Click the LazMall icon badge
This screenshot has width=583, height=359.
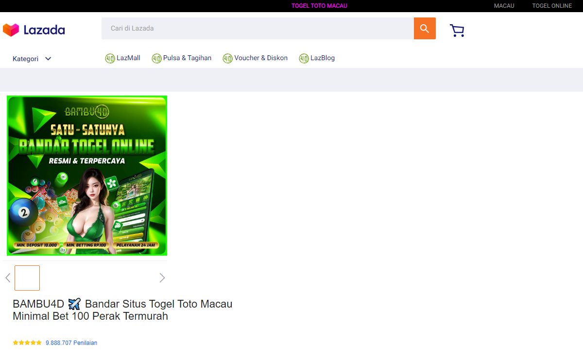(110, 58)
